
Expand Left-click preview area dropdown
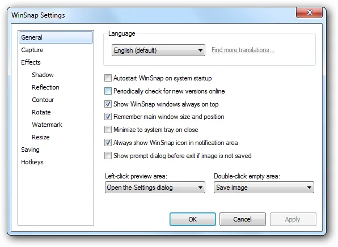click(155, 188)
